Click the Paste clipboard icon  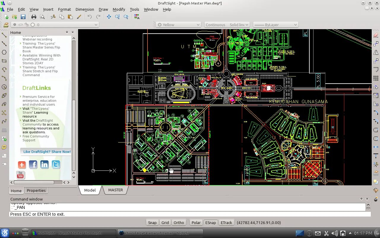point(70,17)
